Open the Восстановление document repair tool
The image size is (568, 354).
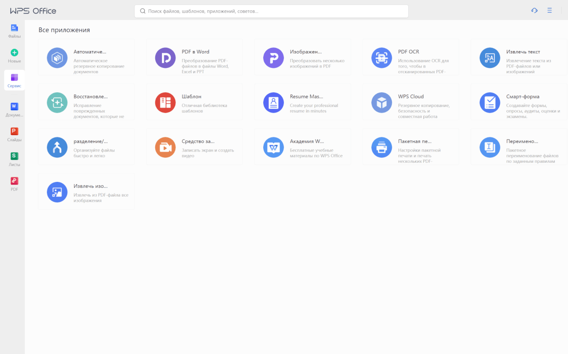point(86,102)
